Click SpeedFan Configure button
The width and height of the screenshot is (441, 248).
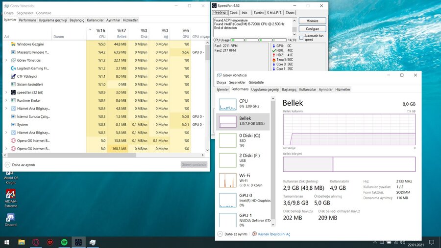point(312,29)
